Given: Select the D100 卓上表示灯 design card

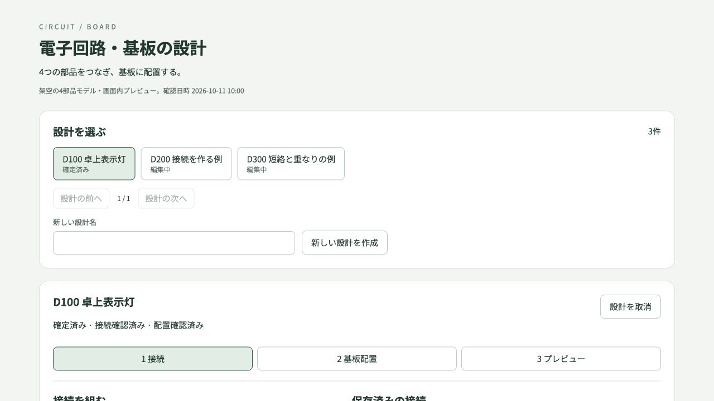Looking at the screenshot, I should [x=94, y=164].
